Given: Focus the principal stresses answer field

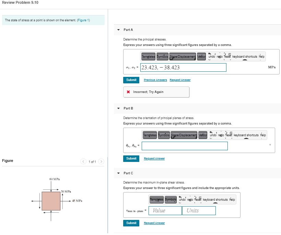Looking at the screenshot, I should [x=183, y=67].
